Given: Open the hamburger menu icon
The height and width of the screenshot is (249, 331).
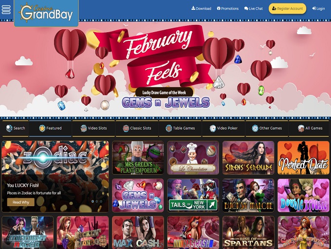Looking at the screenshot, I should coord(6,9).
